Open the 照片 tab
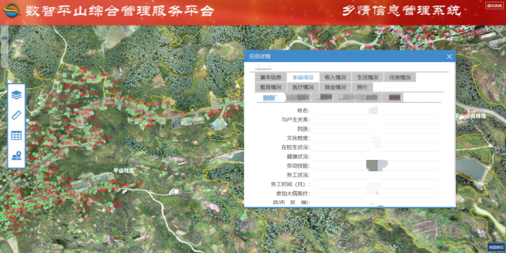The width and height of the screenshot is (506, 253). [x=363, y=87]
